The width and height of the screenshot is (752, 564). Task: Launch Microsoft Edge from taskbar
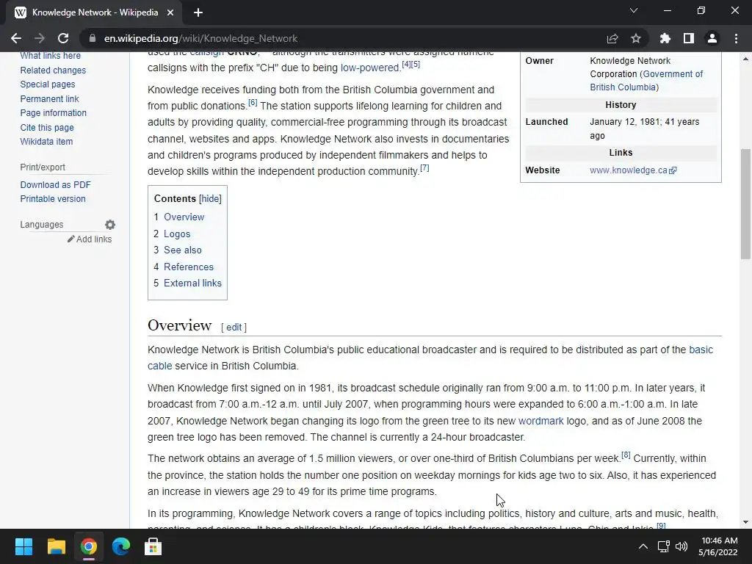121,546
